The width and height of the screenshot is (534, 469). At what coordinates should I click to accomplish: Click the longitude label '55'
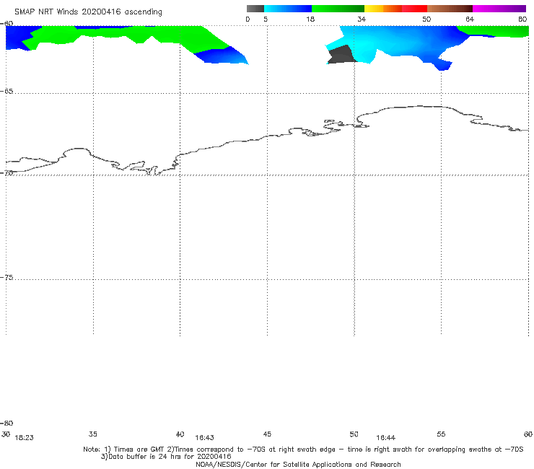[441, 434]
